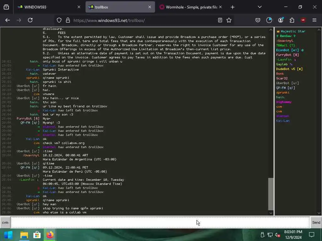Select BenSav in the user list
Image resolution: width=322 pixels, height=241 pixels.
coord(286,36)
